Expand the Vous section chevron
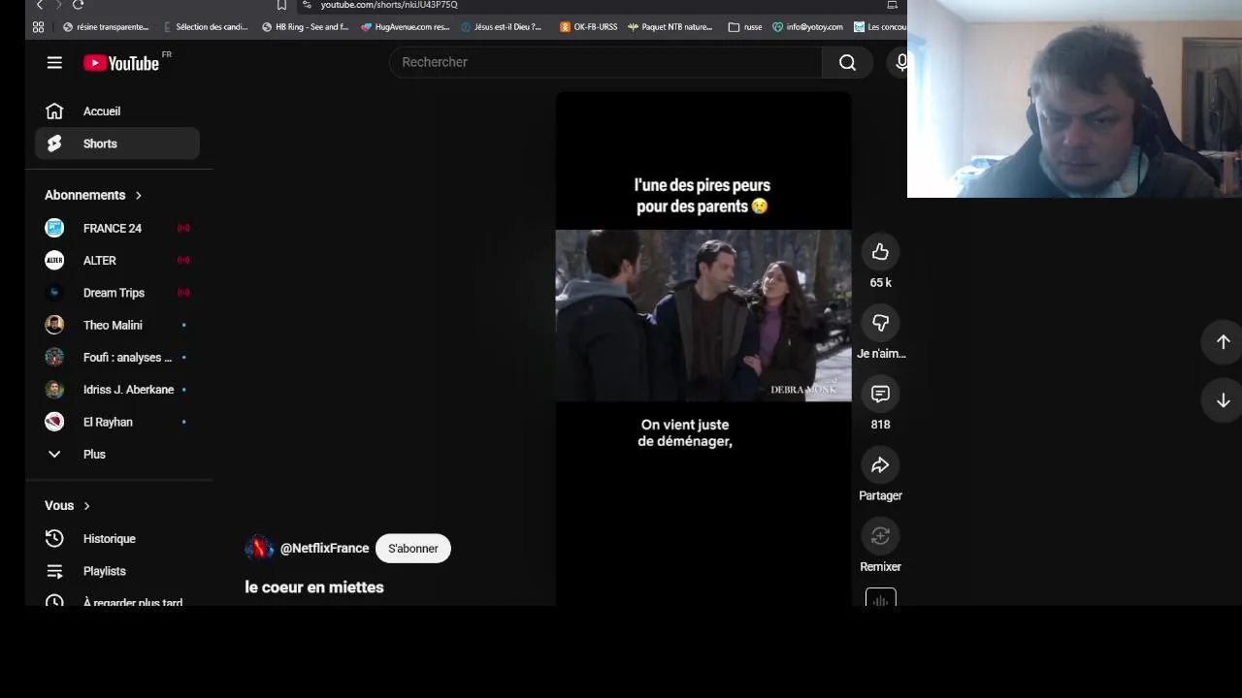Screen dimensions: 1242x698 pos(86,506)
